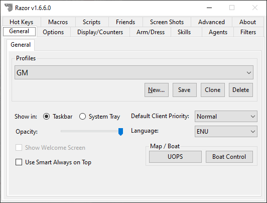Open the Skills tab
Screen dimensions: 267x203
[x=184, y=32]
